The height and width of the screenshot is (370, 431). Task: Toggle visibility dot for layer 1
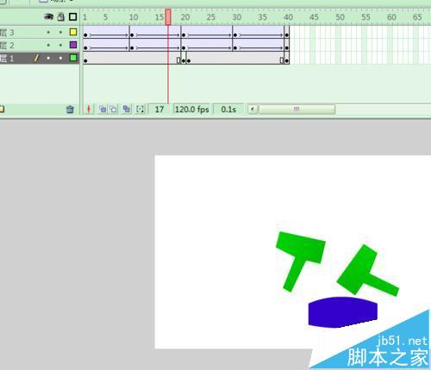coord(48,59)
